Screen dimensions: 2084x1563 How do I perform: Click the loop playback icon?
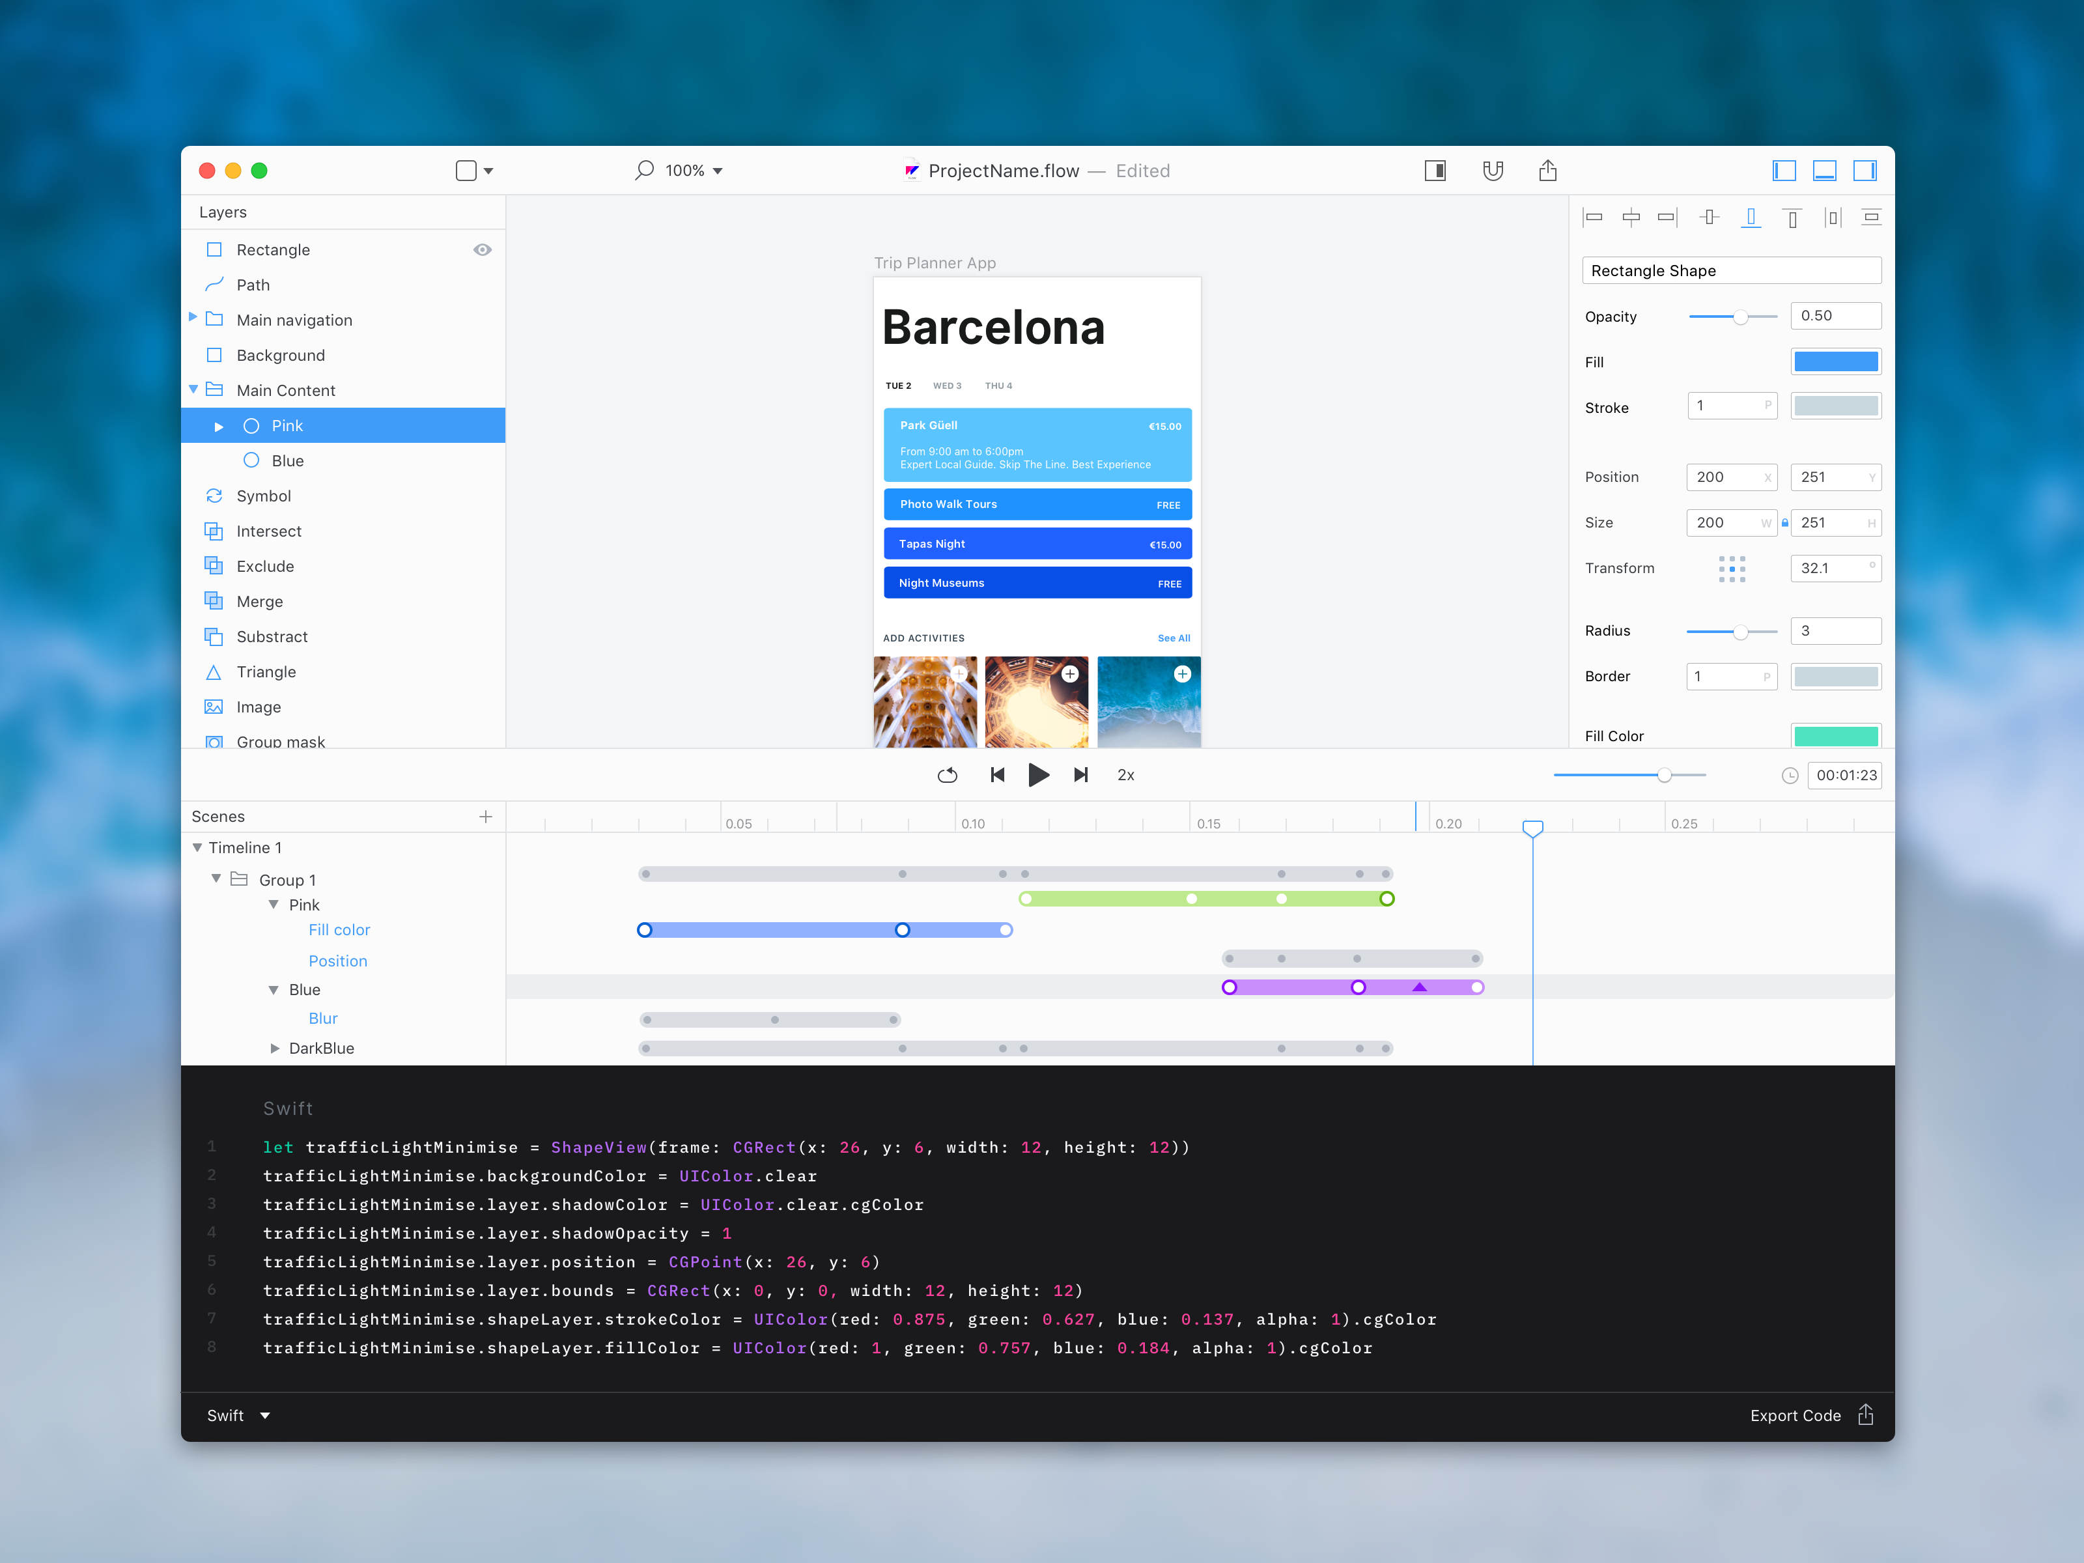(x=948, y=774)
